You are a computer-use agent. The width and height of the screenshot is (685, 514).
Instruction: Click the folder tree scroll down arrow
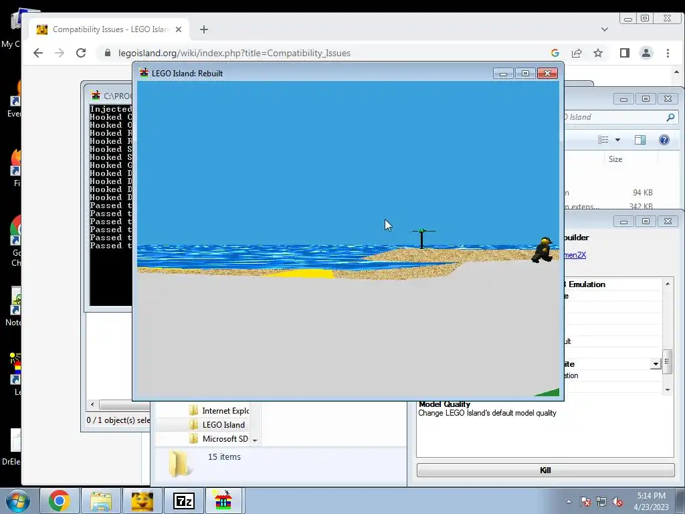click(255, 440)
